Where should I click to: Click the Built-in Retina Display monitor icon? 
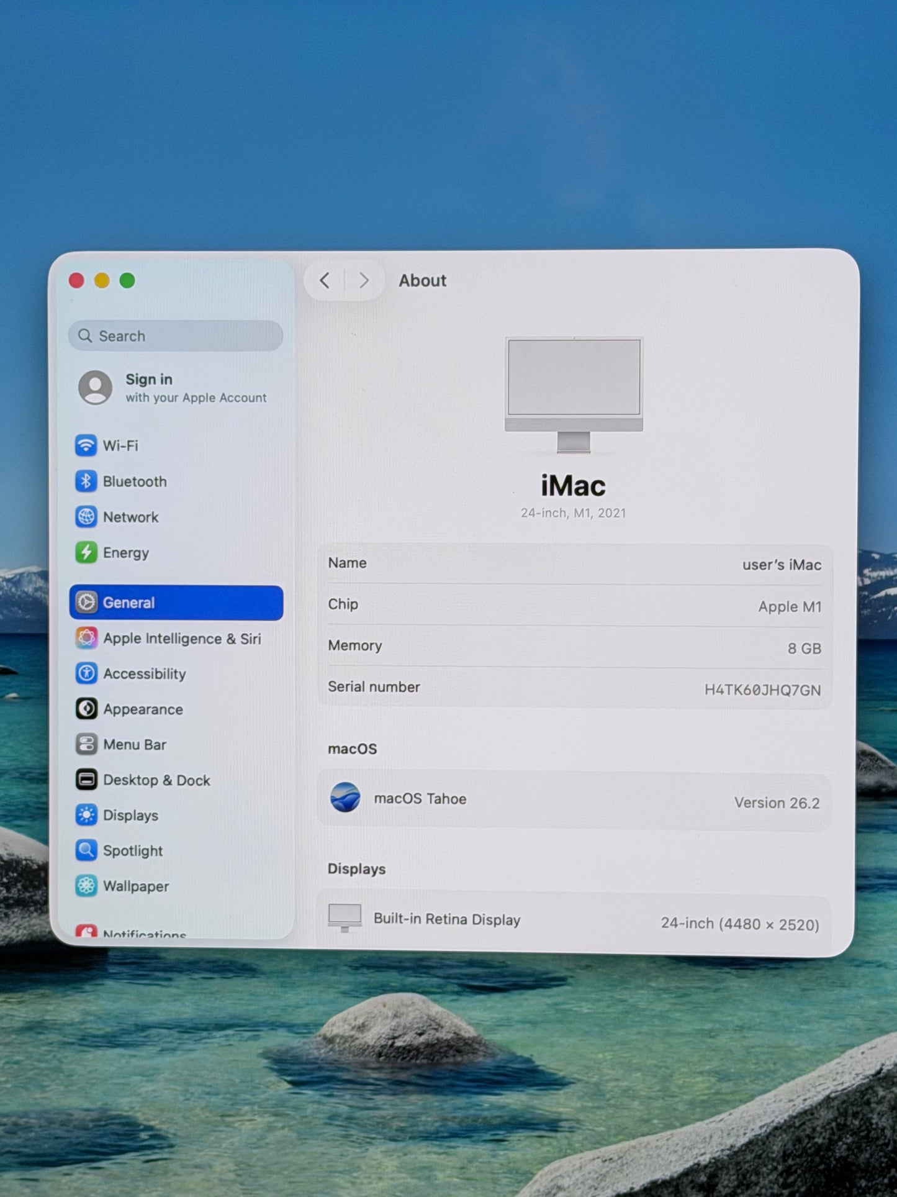pos(345,918)
